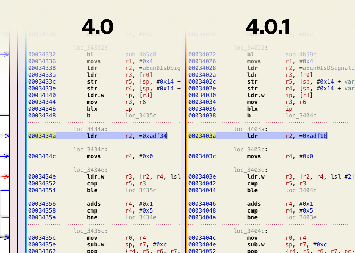The image size is (355, 253).
Task: Click the =0xadf18 operand in the 4.0.1 pane
Action: click(313, 136)
